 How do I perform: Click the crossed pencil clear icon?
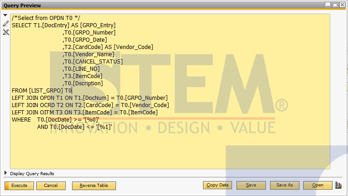coord(6,32)
